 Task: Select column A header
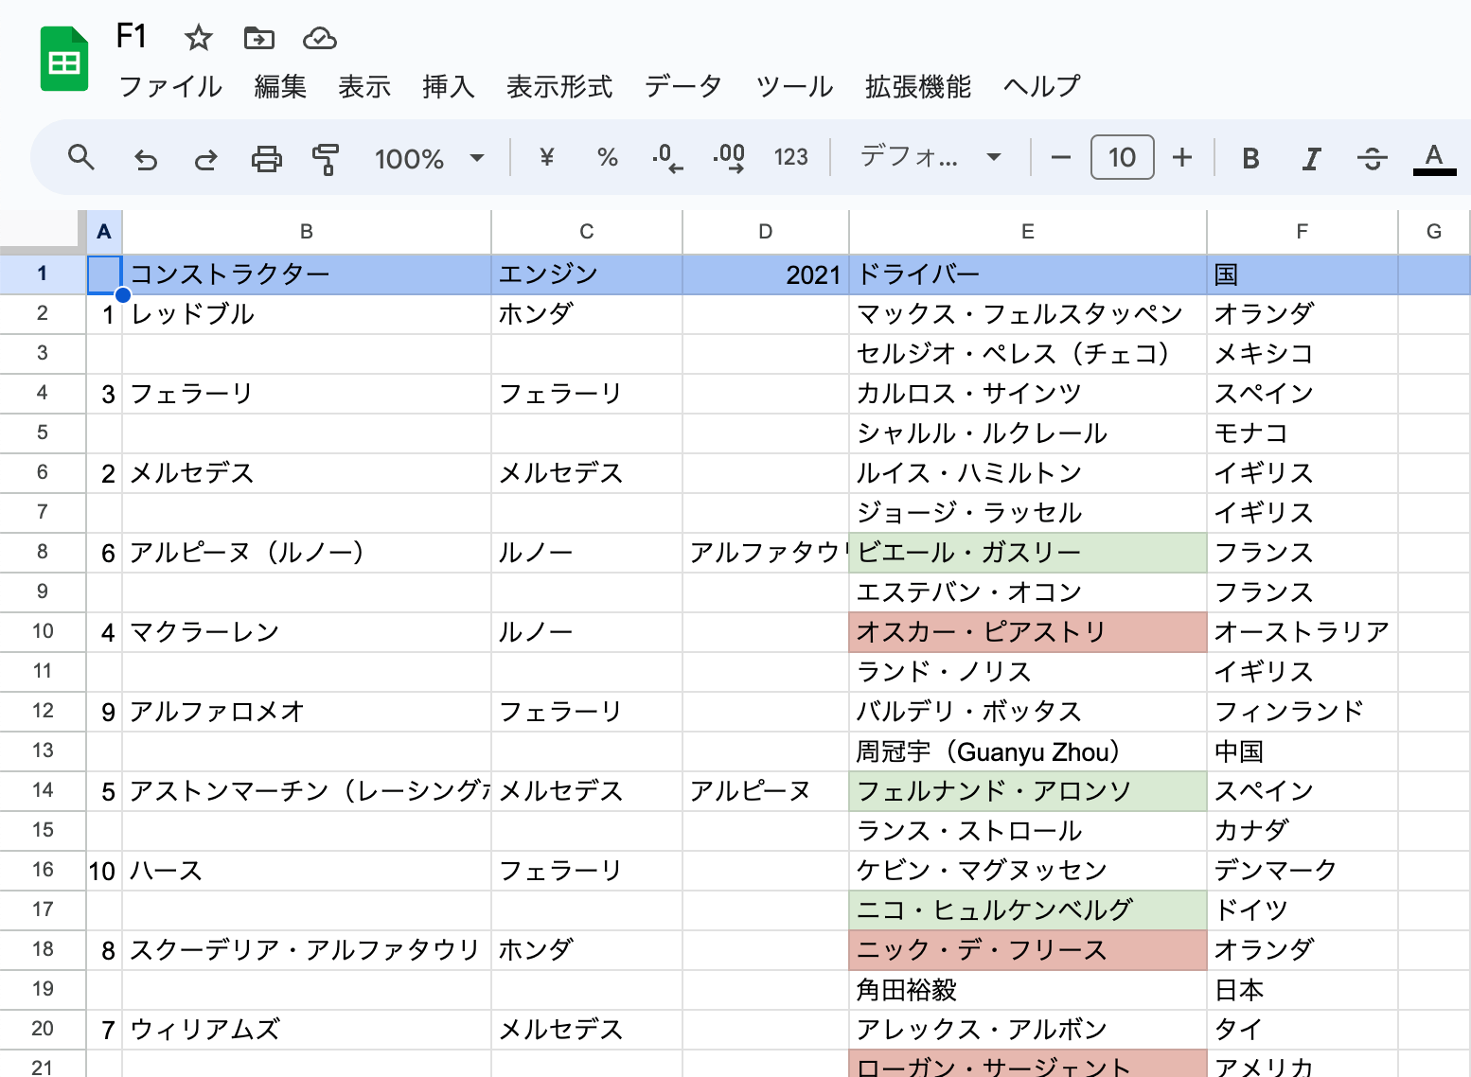coord(104,232)
